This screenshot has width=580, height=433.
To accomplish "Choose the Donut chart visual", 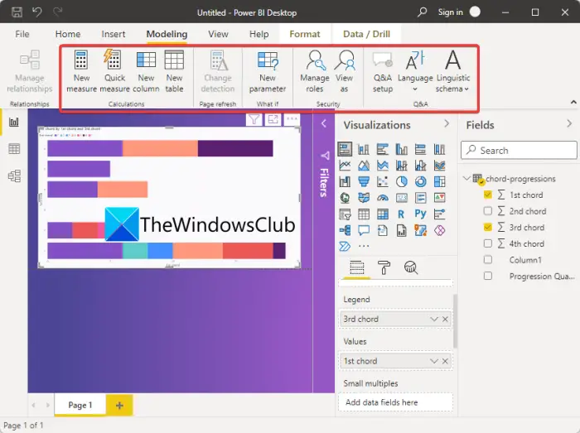I will pyautogui.click(x=421, y=182).
